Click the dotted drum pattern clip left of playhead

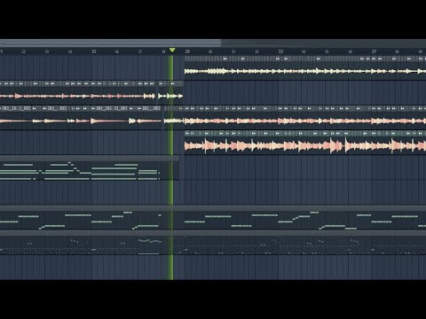point(81,245)
